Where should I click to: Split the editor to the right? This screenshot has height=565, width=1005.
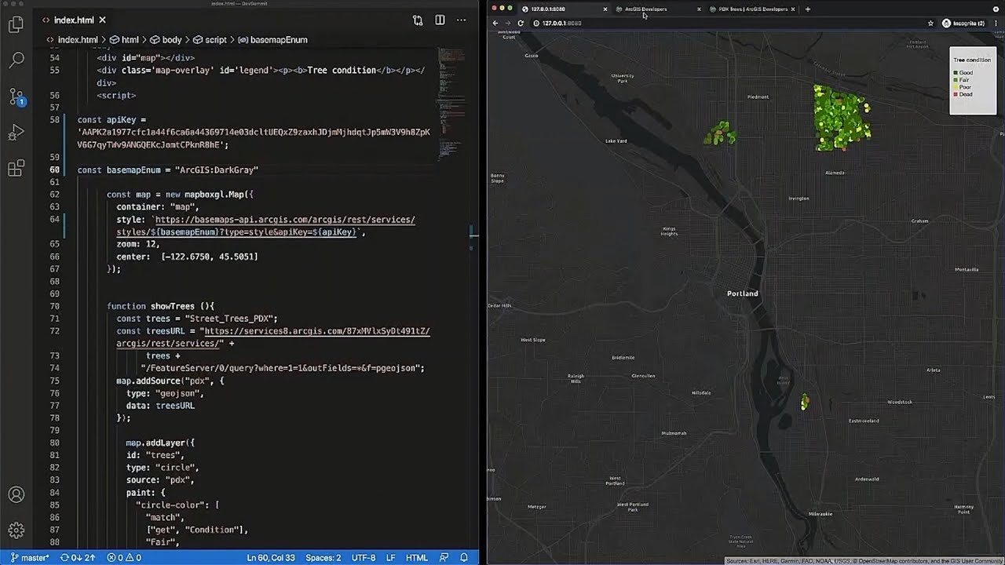pyautogui.click(x=440, y=20)
